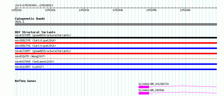Image resolution: width=224 pixels, height=96 pixels.
Task: Open gene label SLC44A1|NM_080546
Action: point(151,90)
